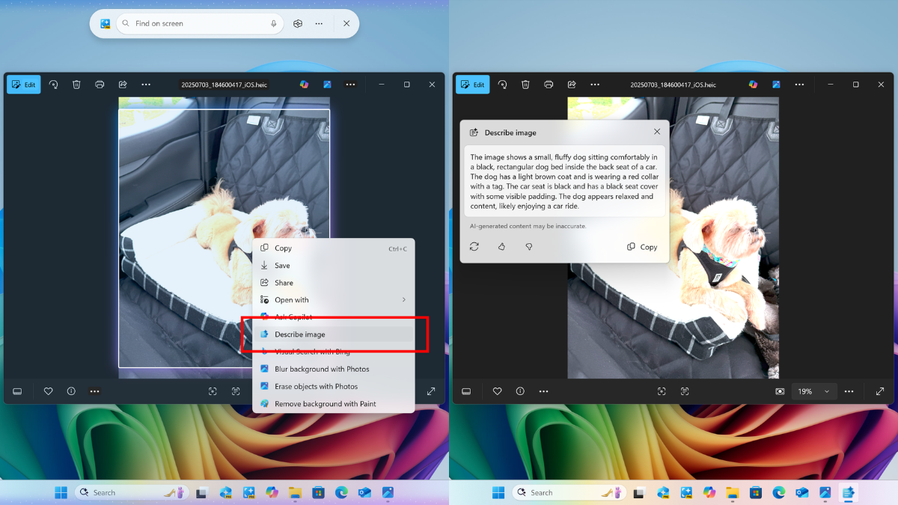Favorite photo with heart in right window
898x505 pixels.
coord(497,391)
